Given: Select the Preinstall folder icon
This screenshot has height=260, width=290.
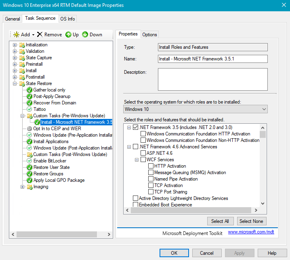Looking at the screenshot, I should 22,64.
